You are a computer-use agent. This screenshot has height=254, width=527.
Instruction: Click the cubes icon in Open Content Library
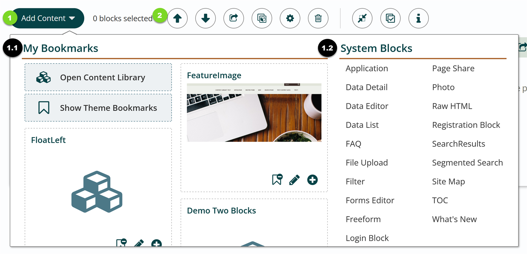(x=43, y=77)
